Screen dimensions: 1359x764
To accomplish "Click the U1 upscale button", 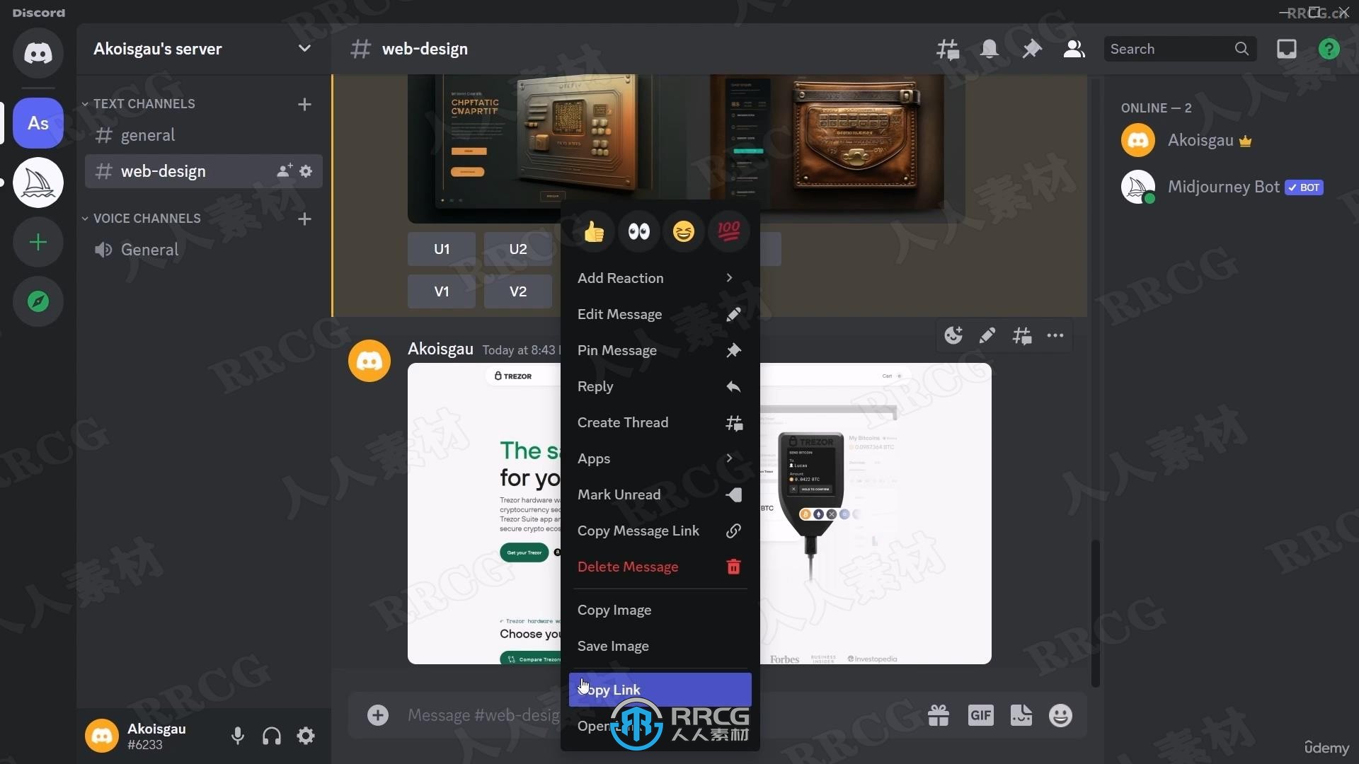I will (442, 249).
